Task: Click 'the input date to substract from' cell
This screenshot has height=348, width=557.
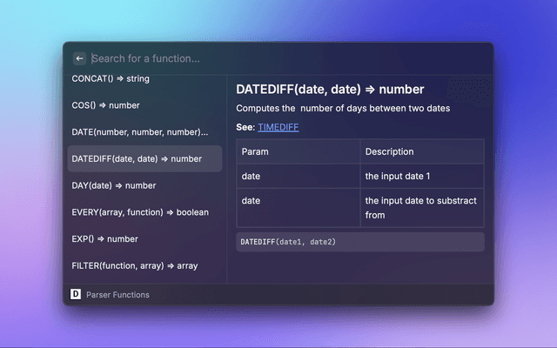Action: (x=420, y=207)
